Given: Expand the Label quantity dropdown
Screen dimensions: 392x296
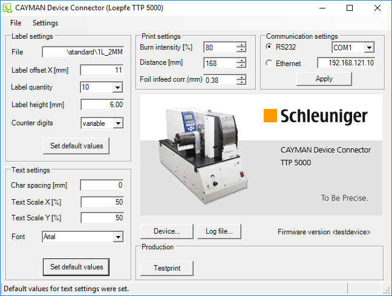Looking at the screenshot, I should 117,87.
